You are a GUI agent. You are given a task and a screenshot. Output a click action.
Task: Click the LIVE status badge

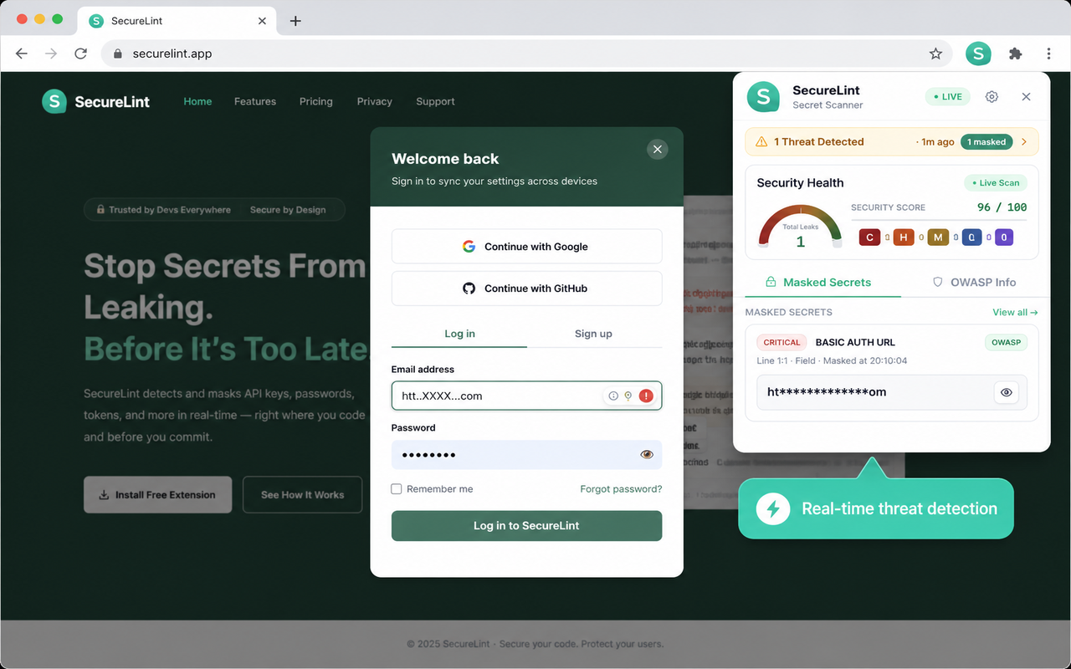(x=947, y=97)
